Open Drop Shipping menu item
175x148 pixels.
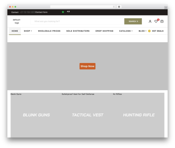pyautogui.click(x=104, y=31)
